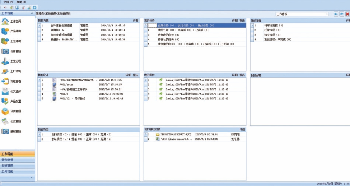The image size is (350, 186).
Task: Open 分类管理 in the navigation sidebar
Action: tap(5, 111)
